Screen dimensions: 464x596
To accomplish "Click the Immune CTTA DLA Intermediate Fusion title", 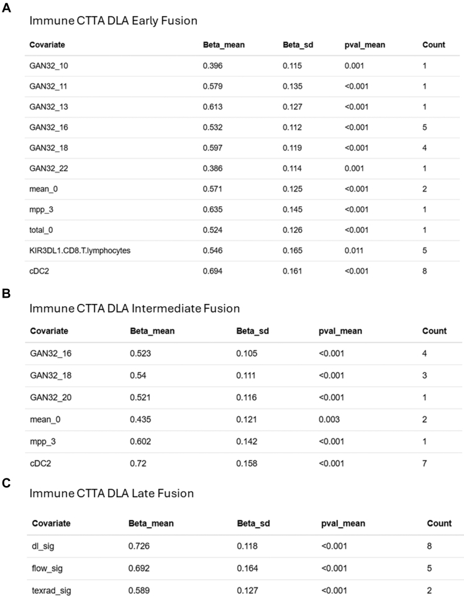I will click(x=135, y=308).
